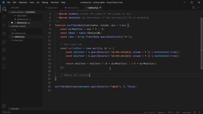The height and width of the screenshot is (114, 203).
Task: Open the Debug menu
Action: (x=45, y=2)
